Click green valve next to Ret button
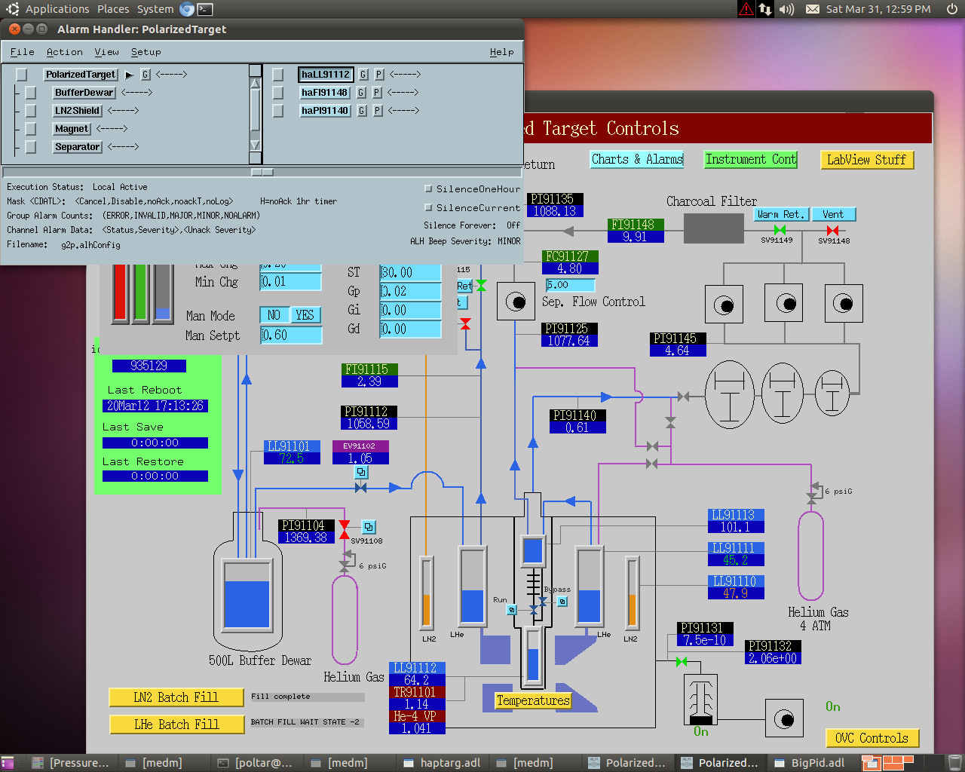Screen dimensions: 965x772 click(481, 285)
